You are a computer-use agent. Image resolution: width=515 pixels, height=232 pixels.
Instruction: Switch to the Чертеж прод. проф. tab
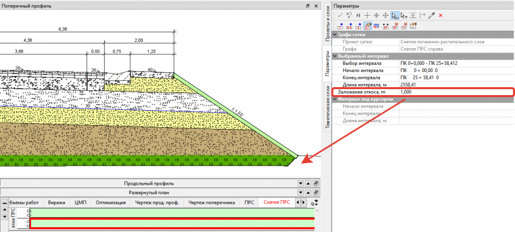coord(157,202)
